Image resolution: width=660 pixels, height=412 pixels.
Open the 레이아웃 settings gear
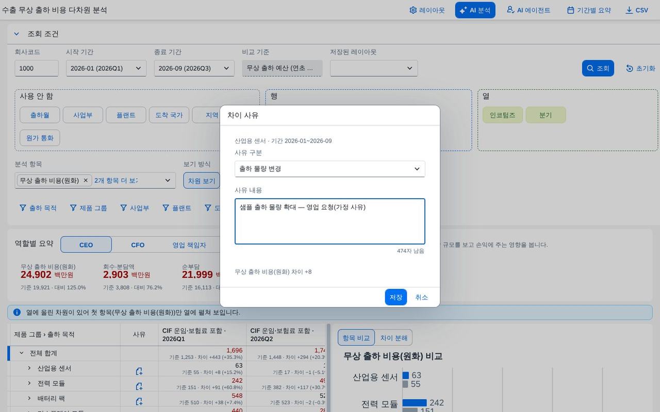(427, 10)
